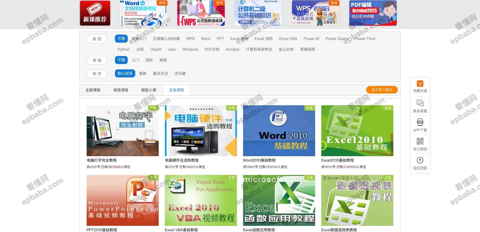Sort courses by 最新

[x=143, y=73]
